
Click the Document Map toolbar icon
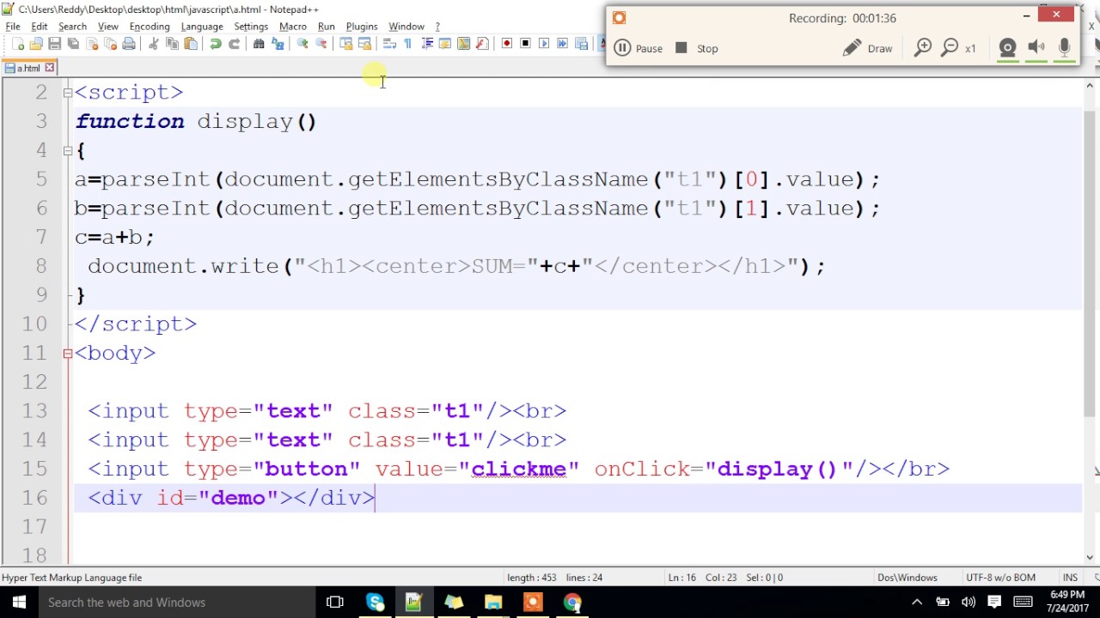(463, 44)
